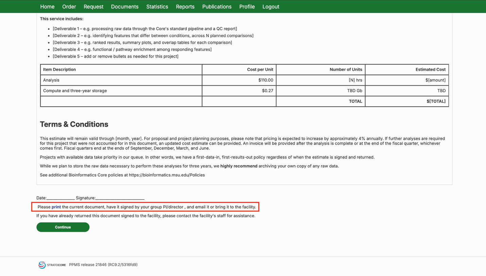The image size is (486, 276).
Task: Click the Deliverable 5 bullet text
Action: [115, 56]
